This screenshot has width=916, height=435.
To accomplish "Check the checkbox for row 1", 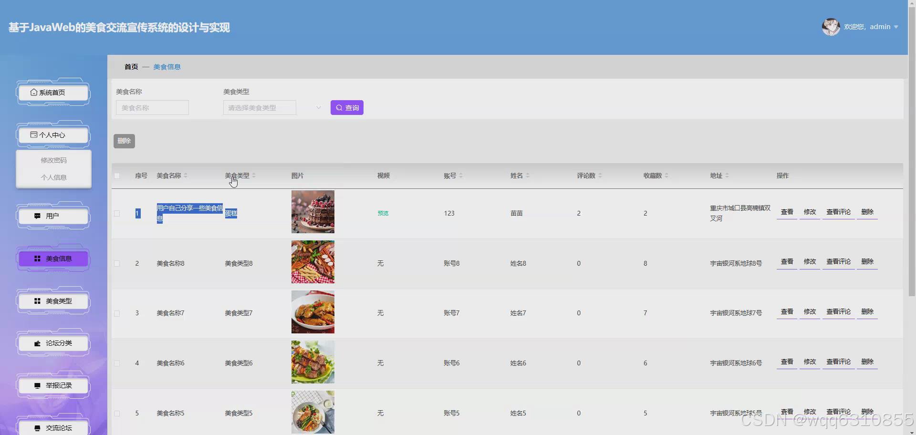I will pos(117,213).
